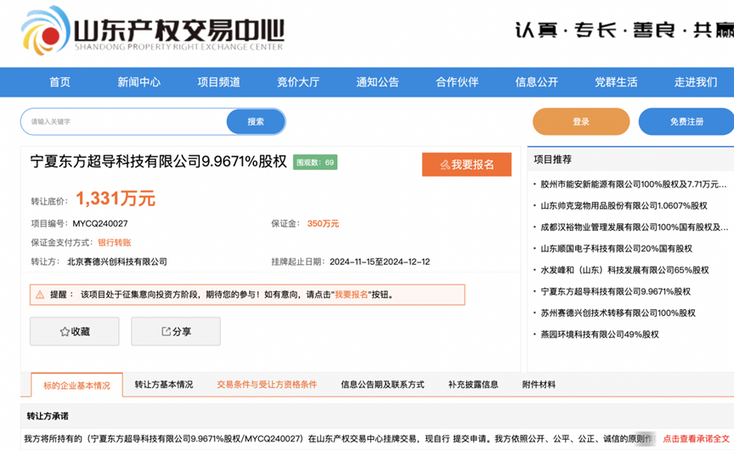734x450 pixels.
Task: Click the 1,331万元 transfer price
Action: click(x=116, y=199)
